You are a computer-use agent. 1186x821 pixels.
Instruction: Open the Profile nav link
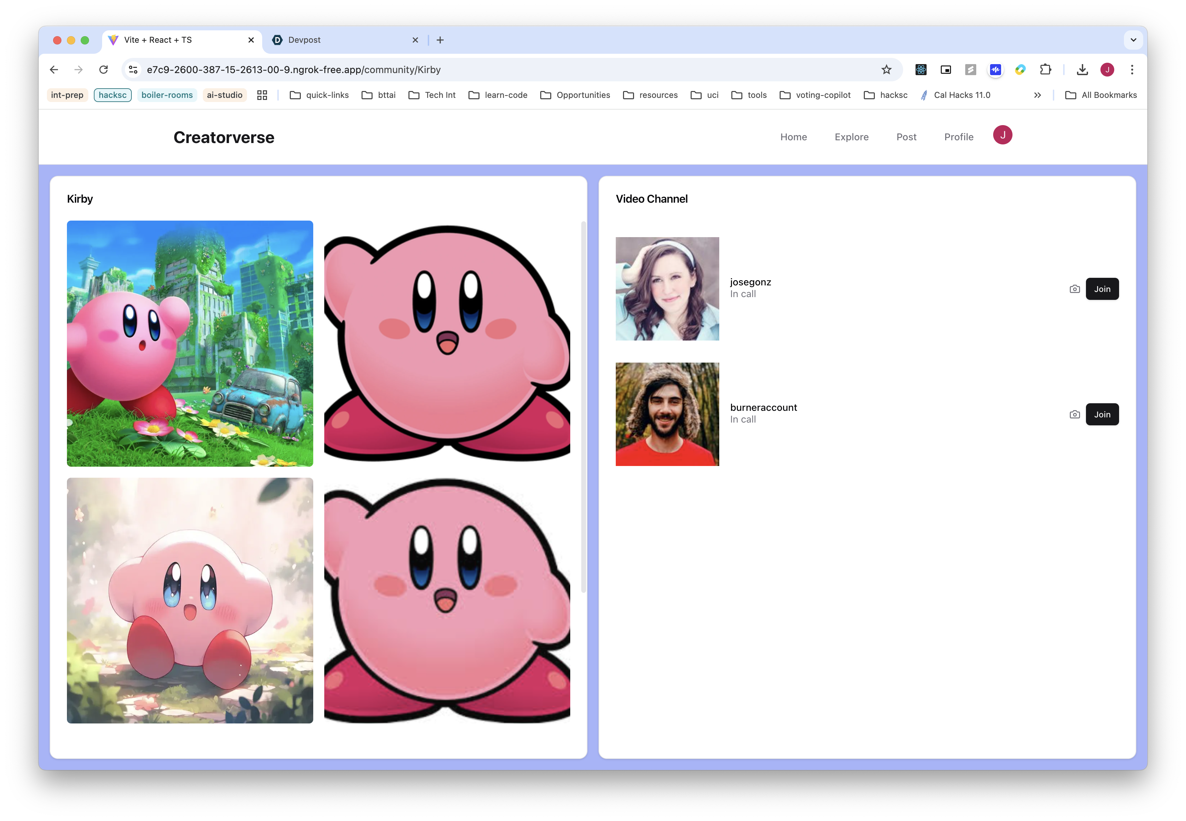click(958, 137)
